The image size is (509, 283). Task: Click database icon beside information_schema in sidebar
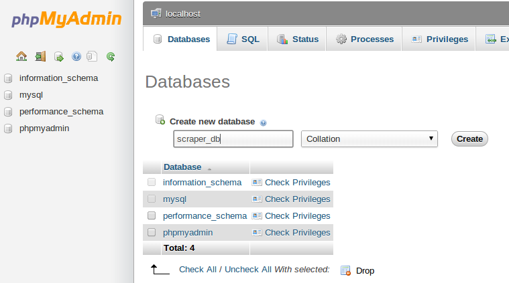click(8, 78)
